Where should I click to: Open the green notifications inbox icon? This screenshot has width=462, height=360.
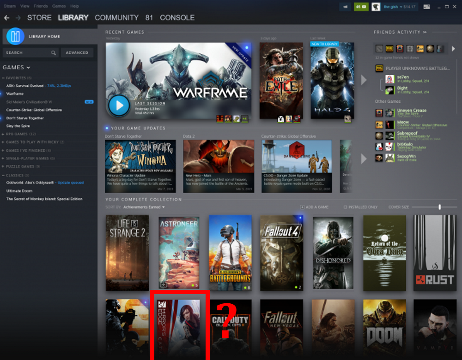[x=361, y=6]
